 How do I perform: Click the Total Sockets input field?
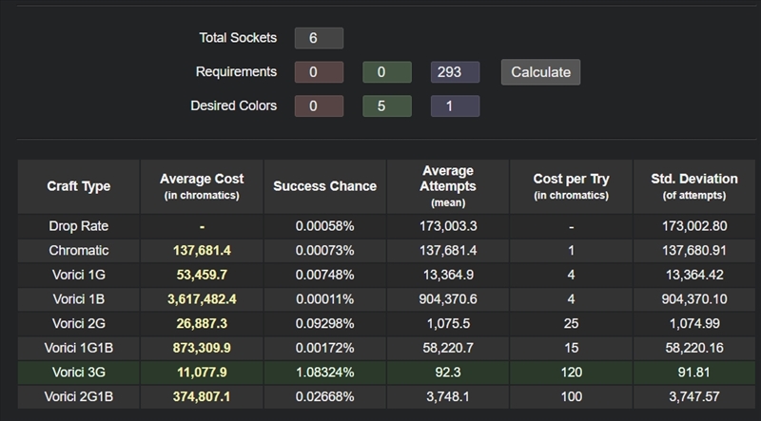pyautogui.click(x=319, y=38)
